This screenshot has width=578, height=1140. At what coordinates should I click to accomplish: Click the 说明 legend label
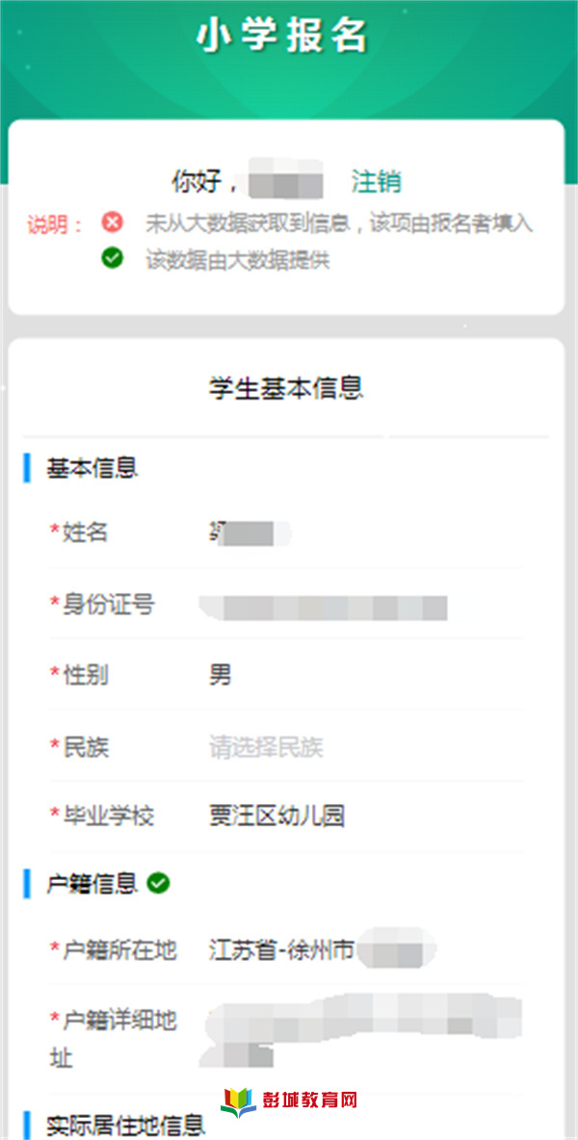55,225
